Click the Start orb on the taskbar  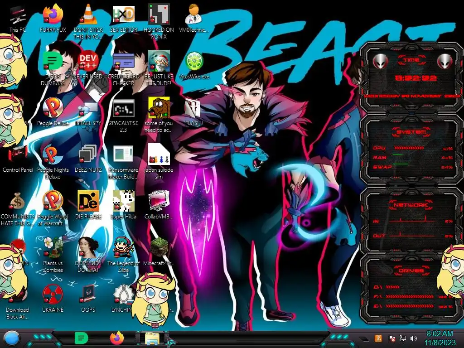(x=12, y=338)
